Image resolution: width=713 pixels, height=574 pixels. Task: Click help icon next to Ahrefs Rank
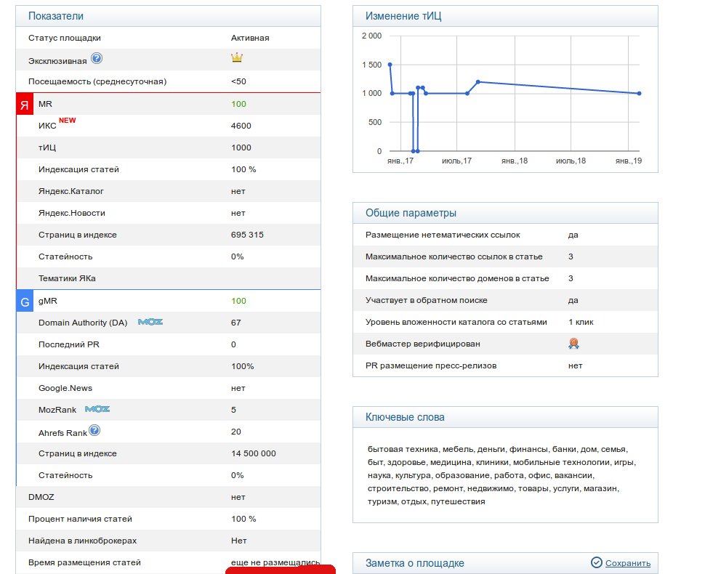click(94, 430)
